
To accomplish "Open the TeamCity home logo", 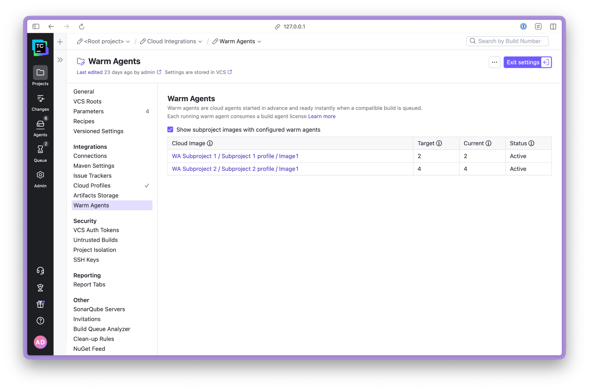I will click(x=40, y=47).
